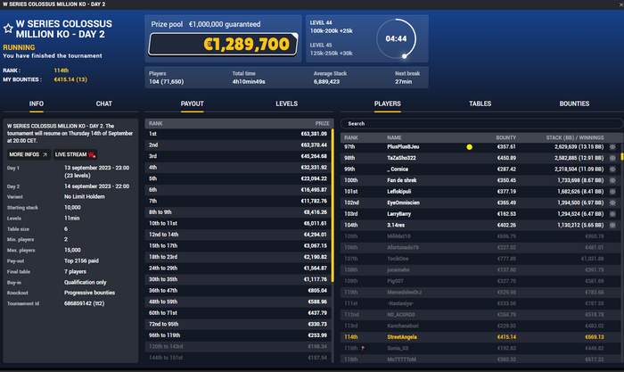
Task: Click the BOUNTY column header
Action: [505, 137]
